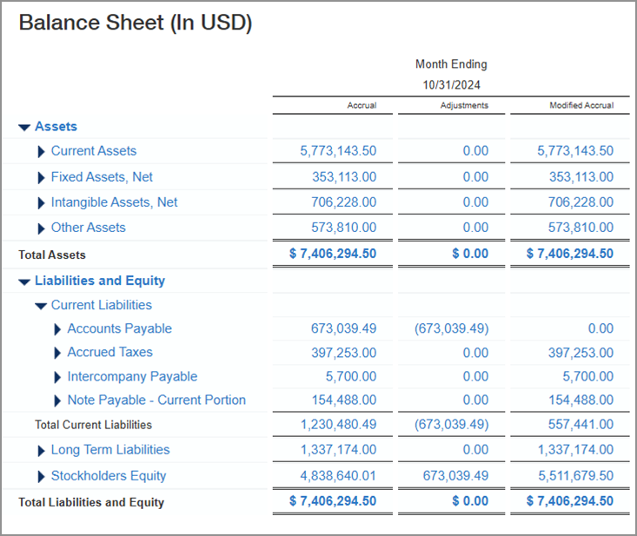Open the Intercompany Payable account link
This screenshot has width=637, height=536.
tap(132, 376)
